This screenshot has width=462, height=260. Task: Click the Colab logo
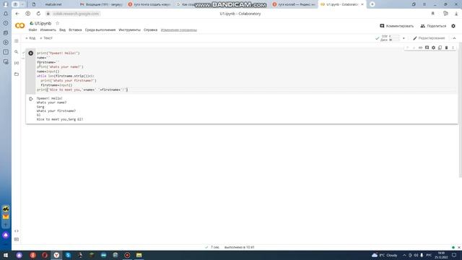[19, 26]
